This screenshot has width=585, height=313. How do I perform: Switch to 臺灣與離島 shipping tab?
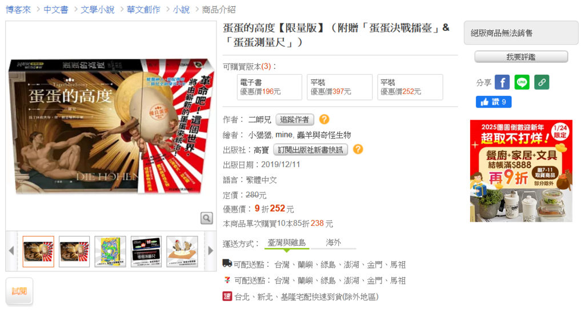click(x=286, y=243)
